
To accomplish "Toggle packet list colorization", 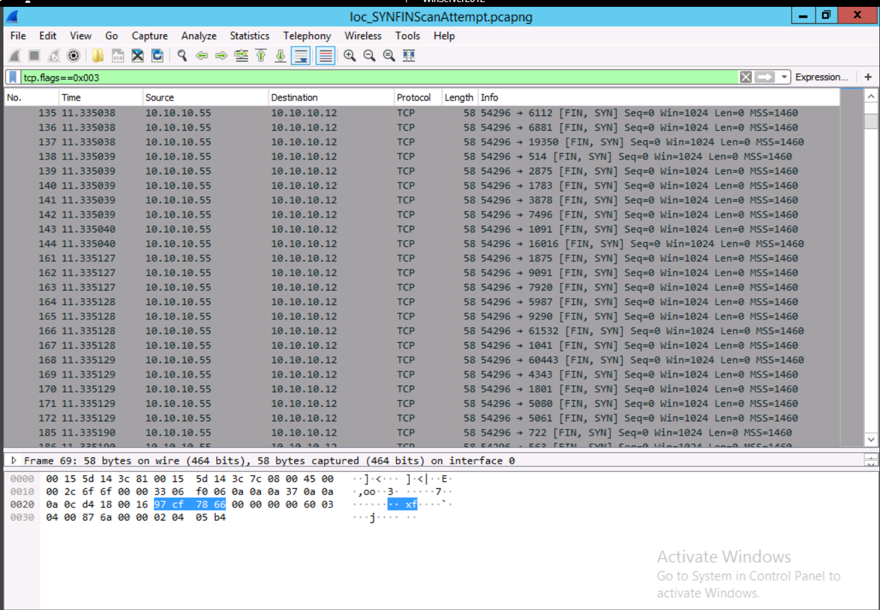I will (x=325, y=56).
